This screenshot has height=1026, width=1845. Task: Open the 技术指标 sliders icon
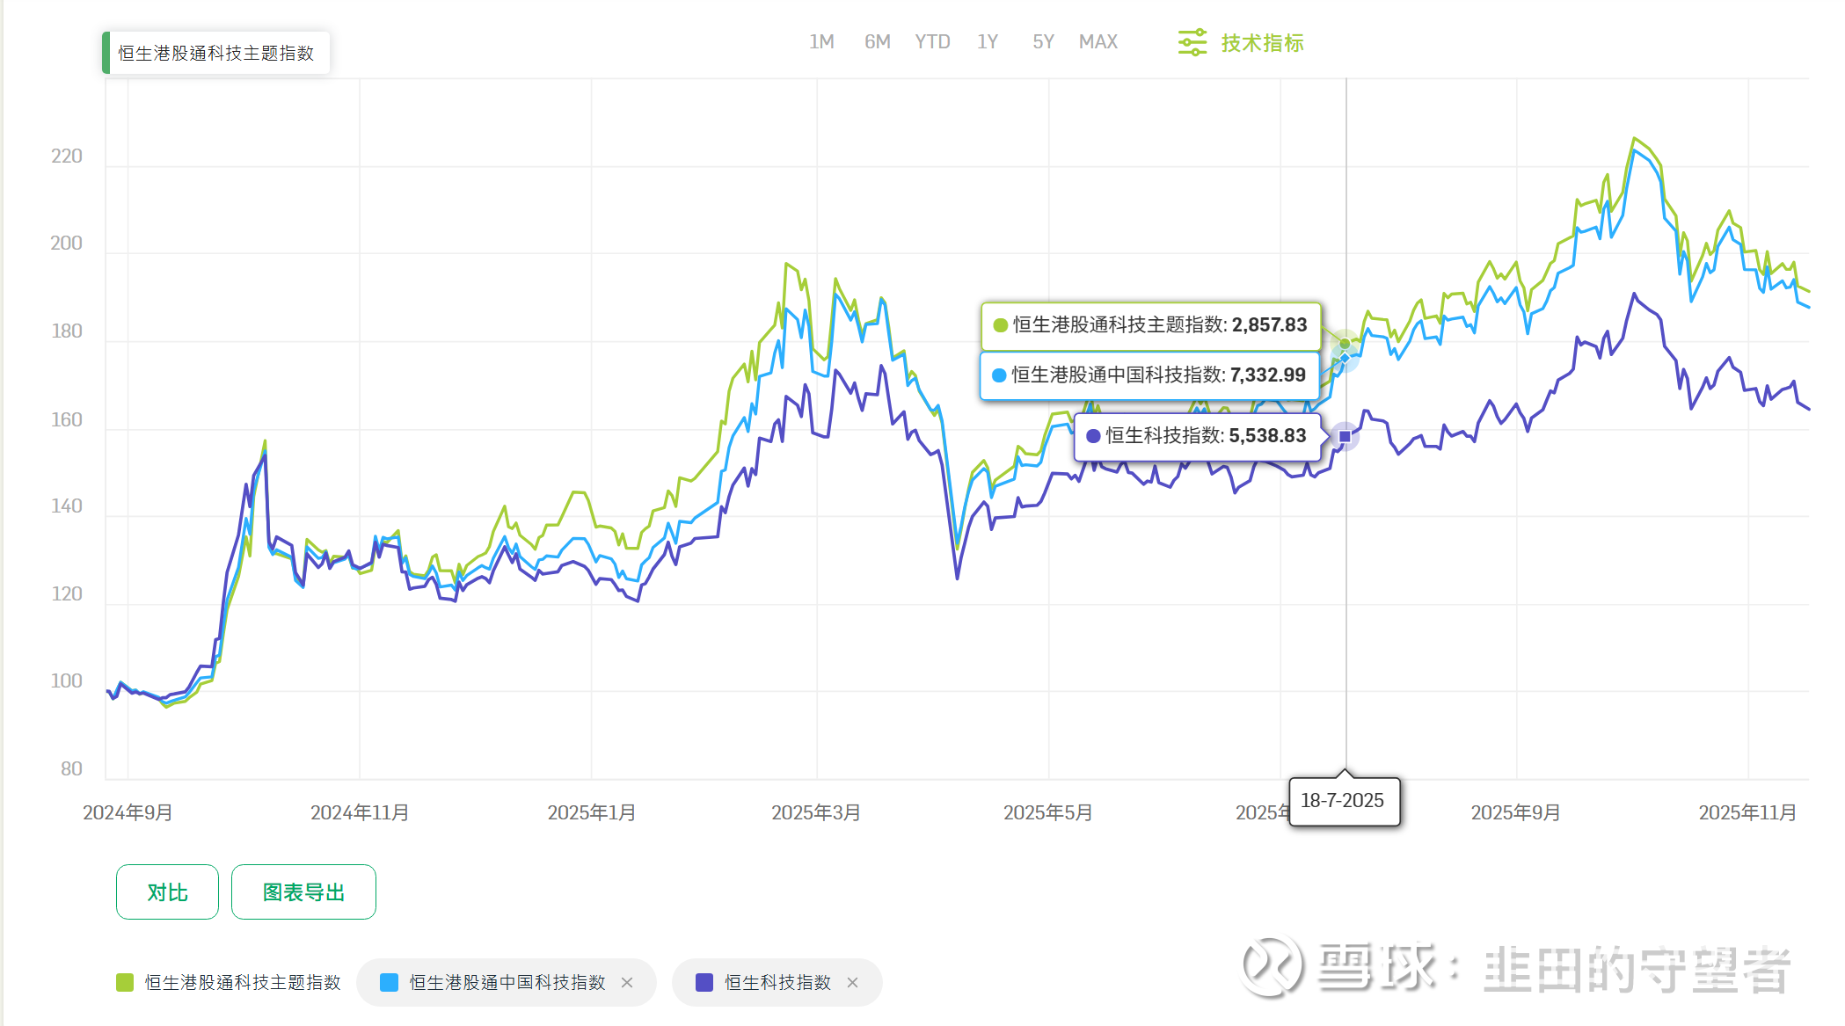click(1192, 42)
